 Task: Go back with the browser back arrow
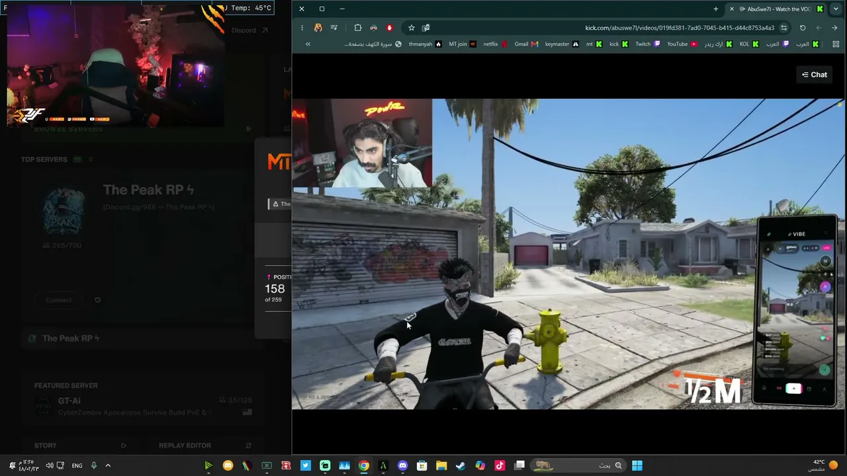point(834,28)
